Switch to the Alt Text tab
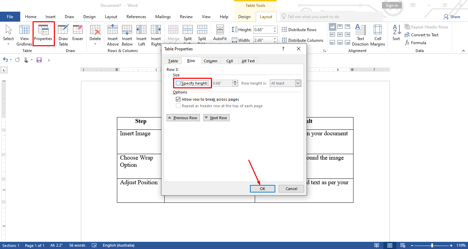 248,61
